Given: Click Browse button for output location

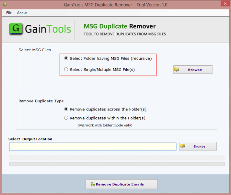Looking at the screenshot, I should 198,146.
